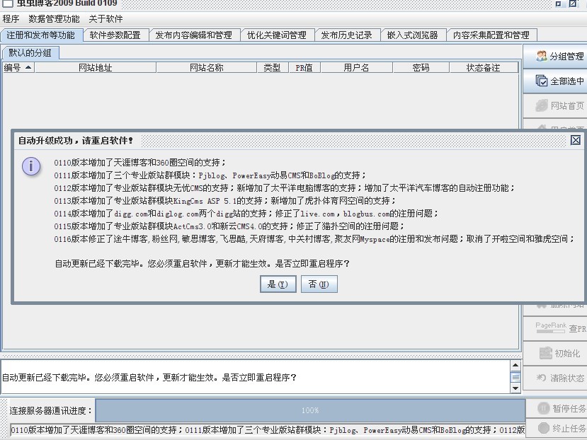Click the blue info icon in the dialog
Viewport: 587px width, 440px height.
[x=31, y=166]
